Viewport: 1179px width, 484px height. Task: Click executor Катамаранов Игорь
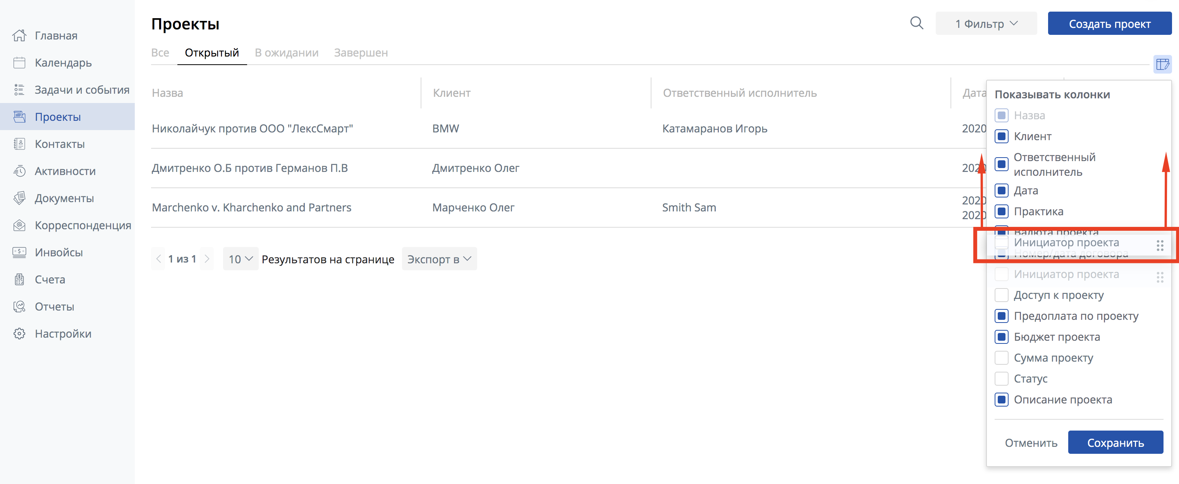715,129
